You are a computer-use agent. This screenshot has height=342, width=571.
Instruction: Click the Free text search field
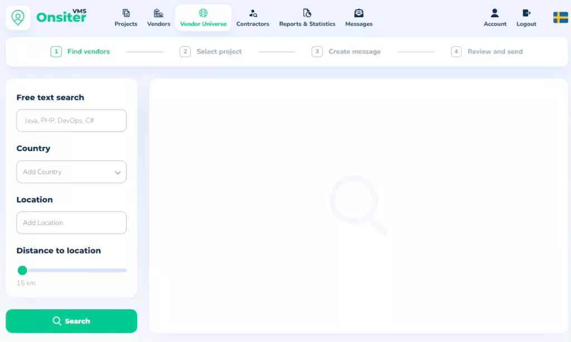[x=71, y=120]
